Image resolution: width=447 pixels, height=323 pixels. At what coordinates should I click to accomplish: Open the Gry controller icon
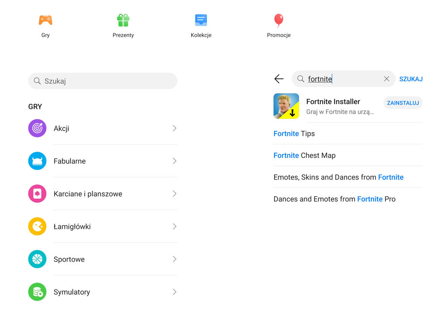[x=45, y=20]
